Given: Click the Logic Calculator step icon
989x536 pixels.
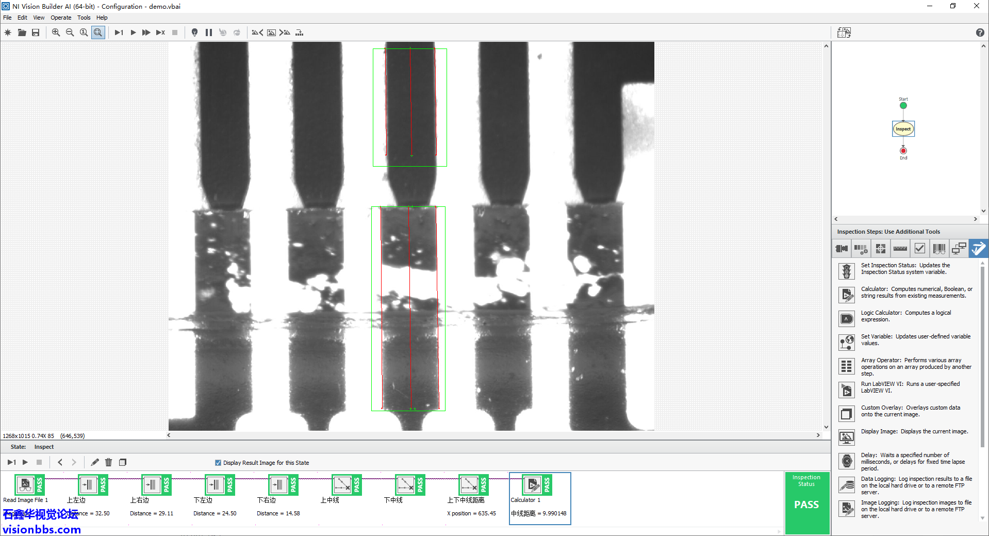Looking at the screenshot, I should [x=846, y=319].
